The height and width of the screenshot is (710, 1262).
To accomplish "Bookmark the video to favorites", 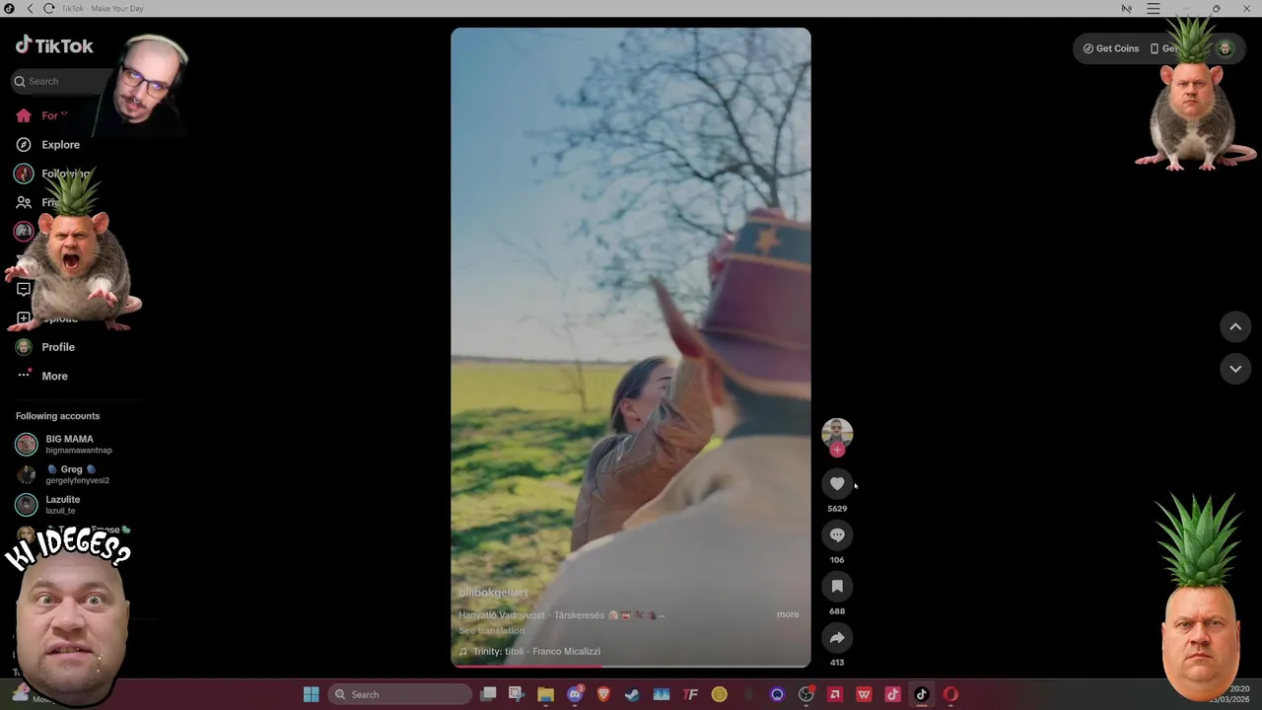I will point(837,586).
